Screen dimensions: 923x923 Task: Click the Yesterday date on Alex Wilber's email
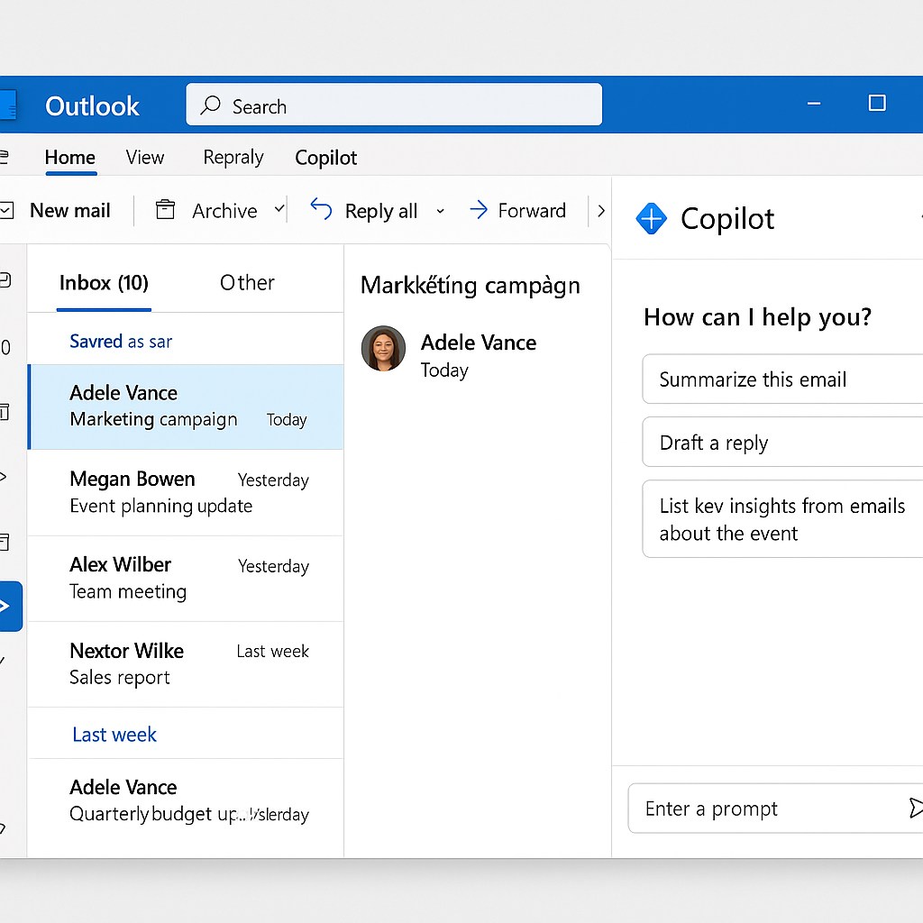click(x=273, y=566)
